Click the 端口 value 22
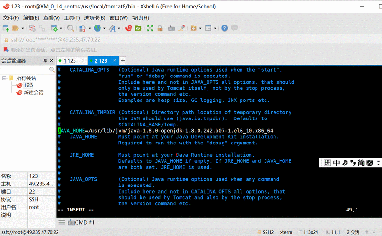The height and width of the screenshot is (236, 382). pyautogui.click(x=32, y=192)
